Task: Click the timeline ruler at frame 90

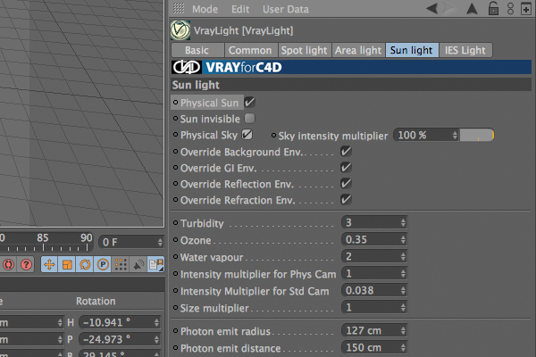Action: click(x=87, y=238)
